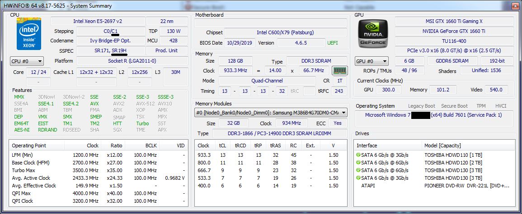522x214 pixels.
Task: Click the BIOS Version 4.6.5 field
Action: pyautogui.click(x=301, y=43)
